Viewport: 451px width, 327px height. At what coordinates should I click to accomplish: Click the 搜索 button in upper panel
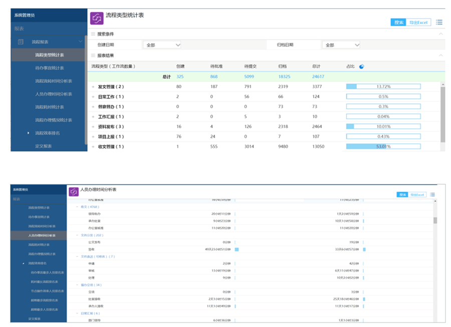pyautogui.click(x=398, y=23)
